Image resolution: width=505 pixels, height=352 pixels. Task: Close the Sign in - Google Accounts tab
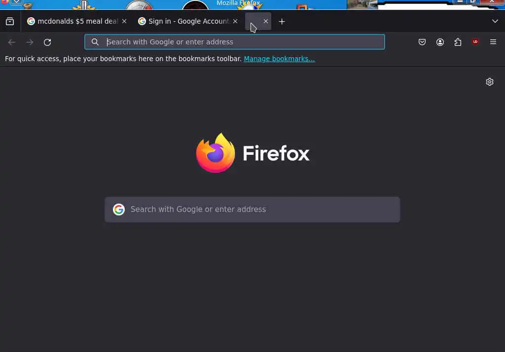(x=235, y=21)
